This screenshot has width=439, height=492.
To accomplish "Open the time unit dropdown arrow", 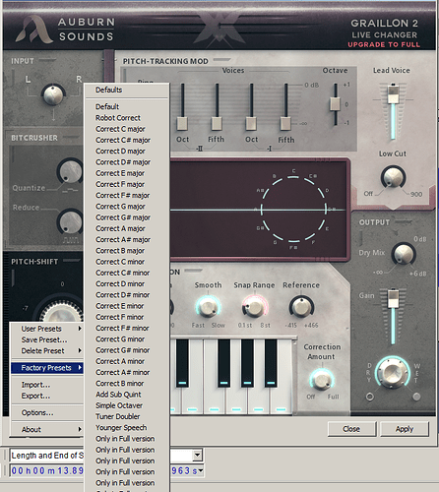I will pos(201,470).
